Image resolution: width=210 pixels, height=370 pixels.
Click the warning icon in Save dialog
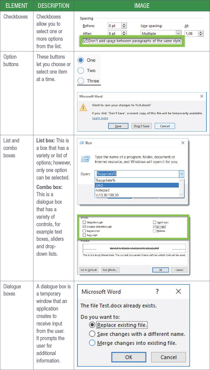click(x=83, y=108)
